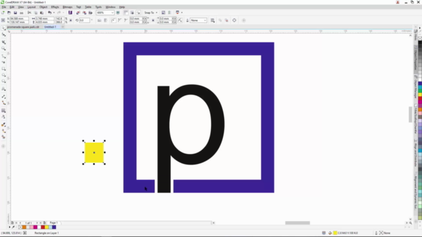Select the Smart Fill tool

coord(3,137)
